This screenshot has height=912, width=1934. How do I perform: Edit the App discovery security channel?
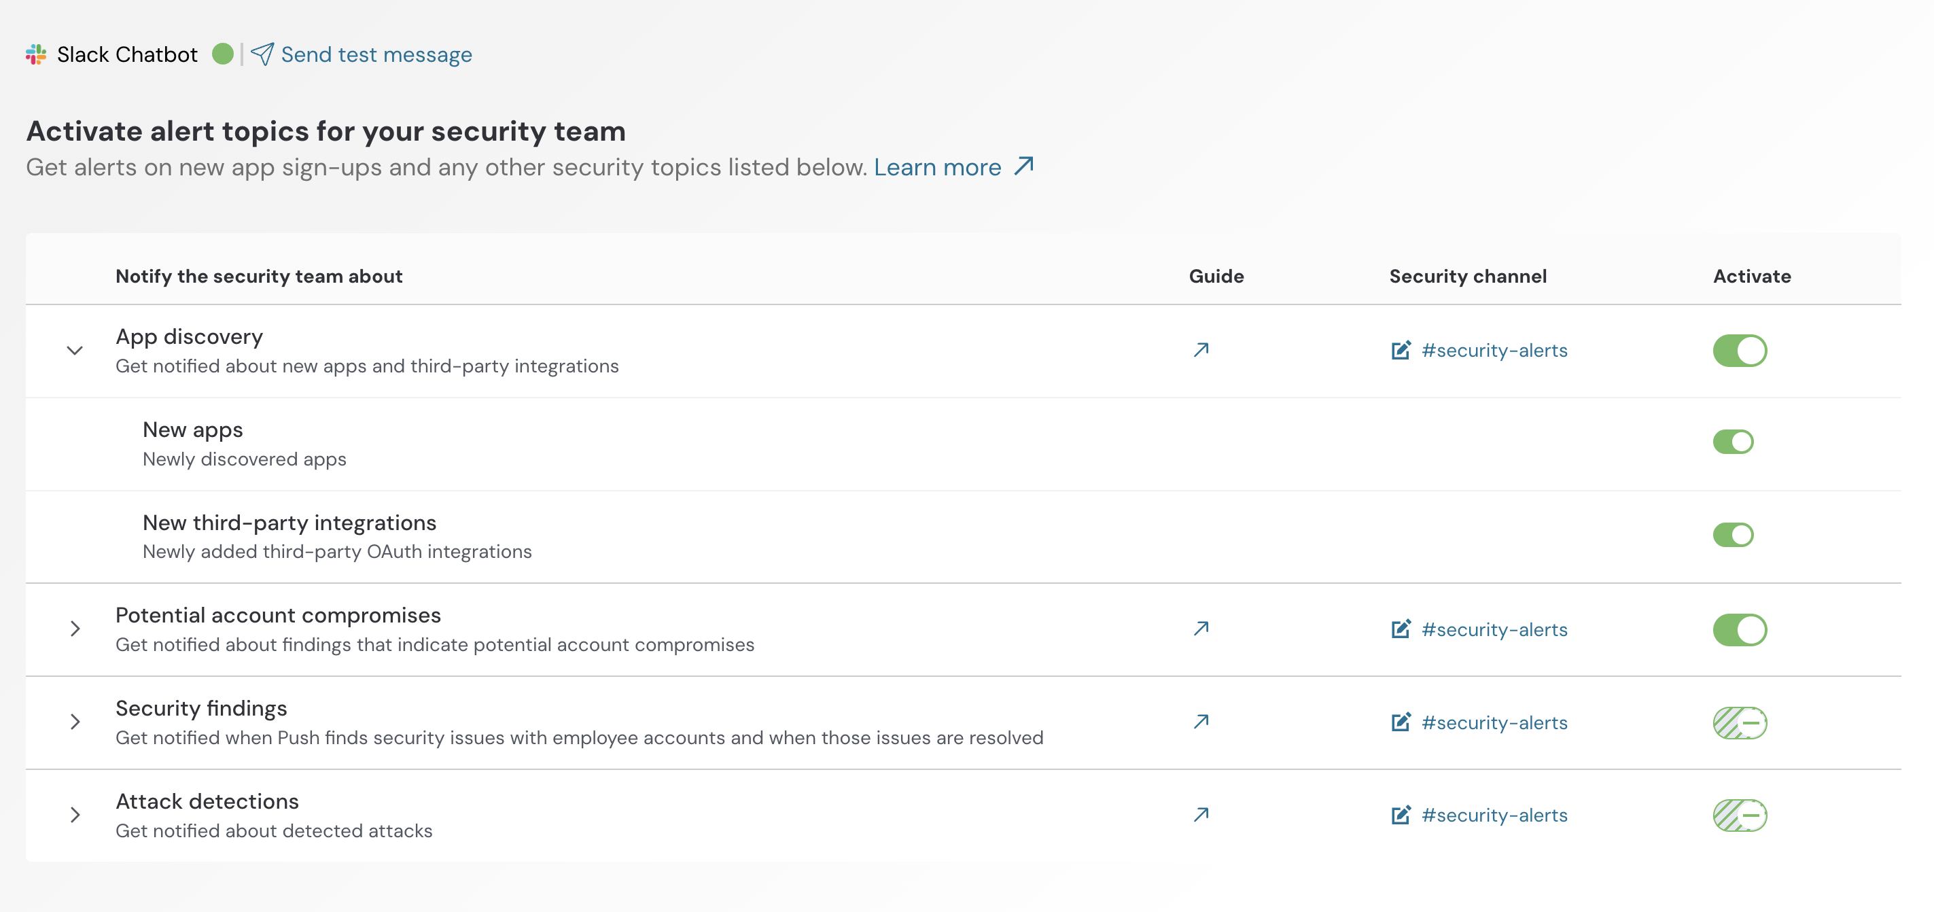pos(1400,350)
